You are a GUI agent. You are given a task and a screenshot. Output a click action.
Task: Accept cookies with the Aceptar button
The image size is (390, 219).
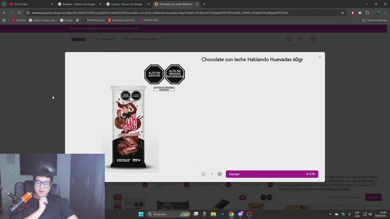coord(373,197)
